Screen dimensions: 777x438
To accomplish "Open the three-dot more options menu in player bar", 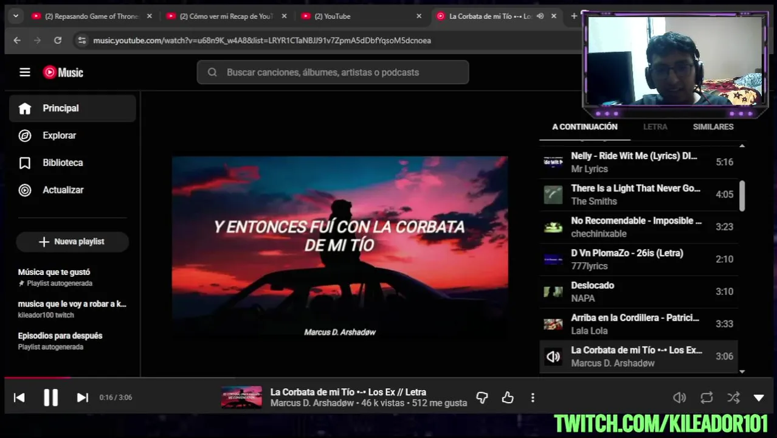I will pyautogui.click(x=533, y=397).
